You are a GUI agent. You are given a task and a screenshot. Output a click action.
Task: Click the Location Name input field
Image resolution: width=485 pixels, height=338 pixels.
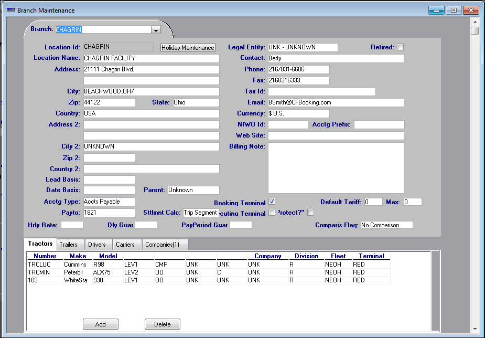pyautogui.click(x=151, y=58)
